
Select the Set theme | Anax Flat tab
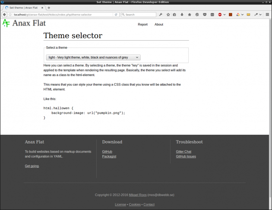point(23,8)
